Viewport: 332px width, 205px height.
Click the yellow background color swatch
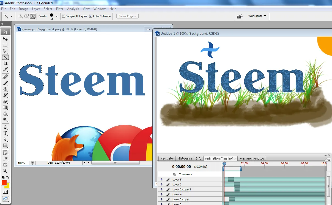(x=7, y=186)
